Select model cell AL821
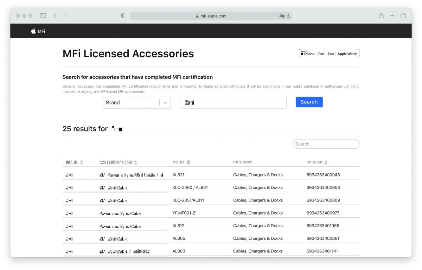This screenshot has width=422, height=270. tap(178, 175)
